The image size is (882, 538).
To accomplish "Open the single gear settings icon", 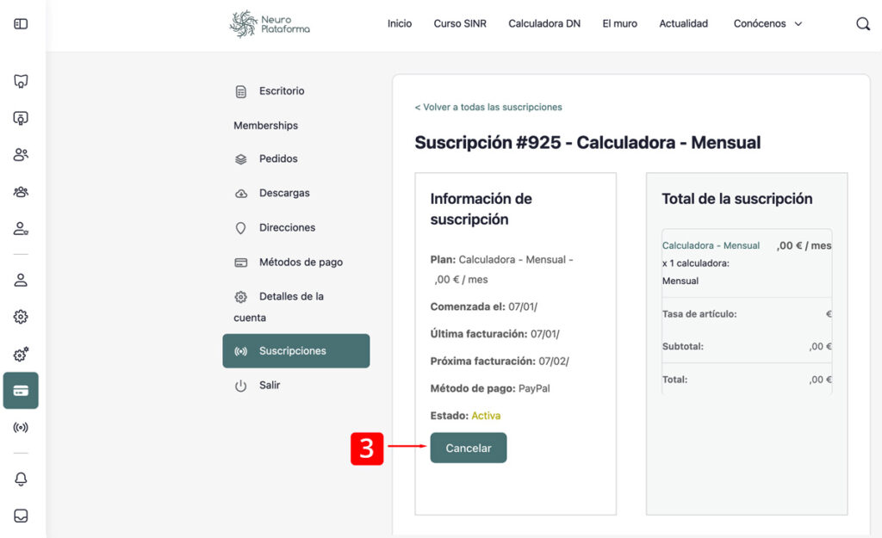I will click(21, 317).
